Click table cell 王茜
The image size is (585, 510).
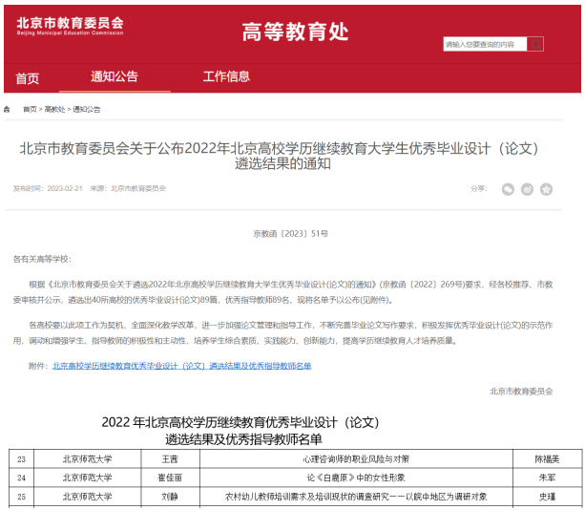tap(170, 458)
